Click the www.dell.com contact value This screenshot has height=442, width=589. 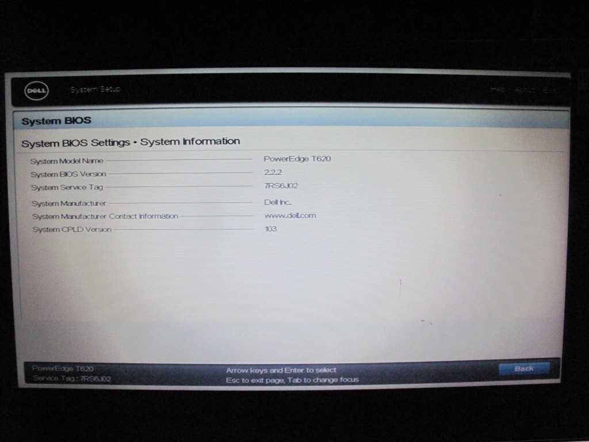(290, 215)
